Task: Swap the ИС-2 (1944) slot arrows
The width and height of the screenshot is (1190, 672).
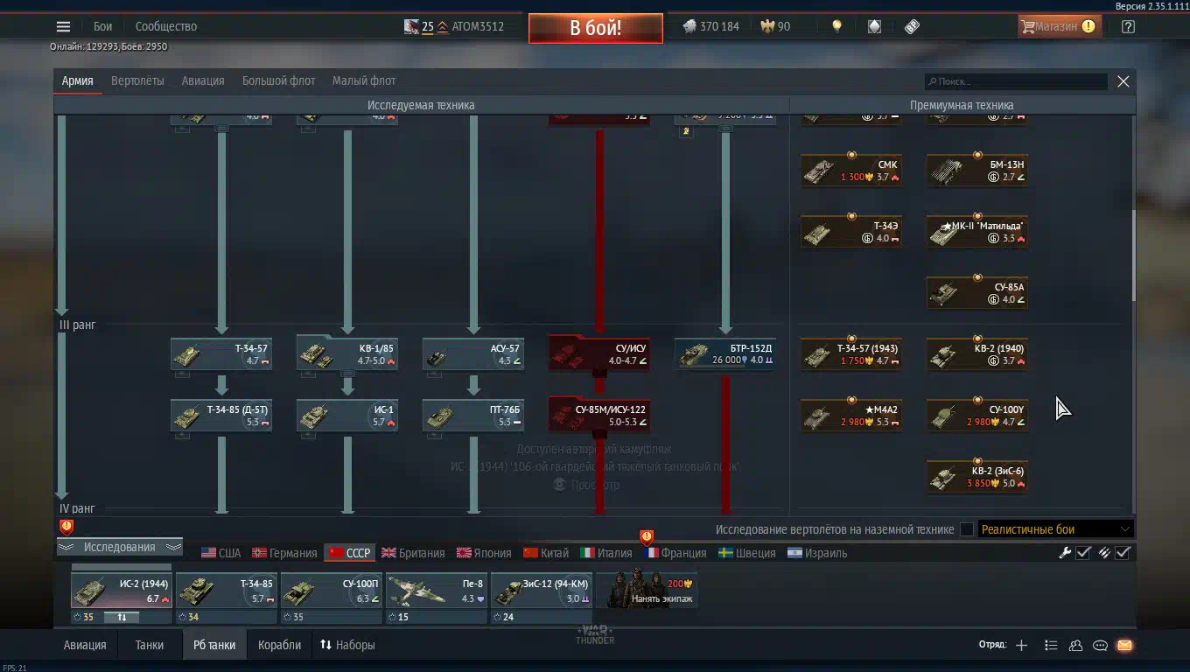Action: point(122,617)
